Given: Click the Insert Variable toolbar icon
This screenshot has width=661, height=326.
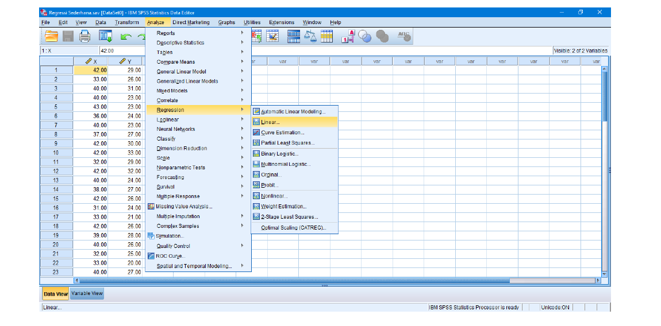Looking at the screenshot, I should pyautogui.click(x=274, y=37).
